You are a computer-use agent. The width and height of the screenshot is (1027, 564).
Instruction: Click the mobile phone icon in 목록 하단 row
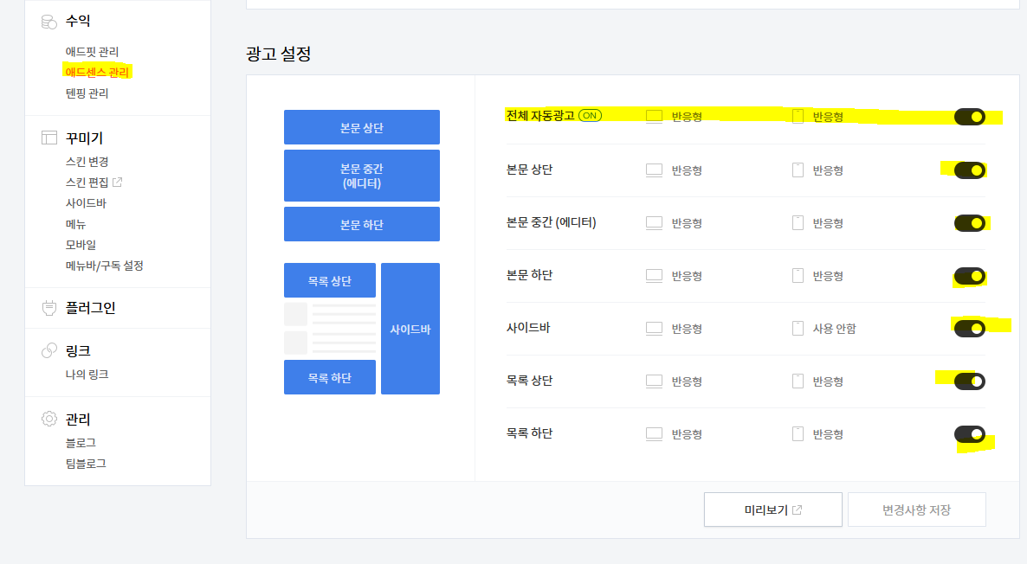tap(798, 434)
